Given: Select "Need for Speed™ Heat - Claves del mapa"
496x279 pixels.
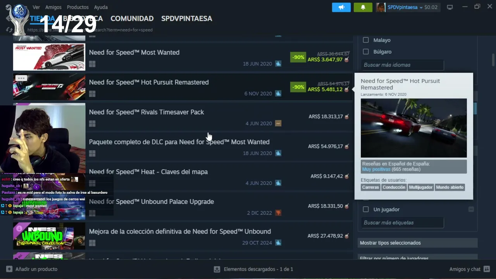Looking at the screenshot, I should [148, 172].
